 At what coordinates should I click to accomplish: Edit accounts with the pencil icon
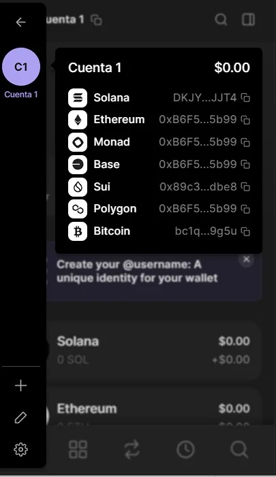[20, 417]
